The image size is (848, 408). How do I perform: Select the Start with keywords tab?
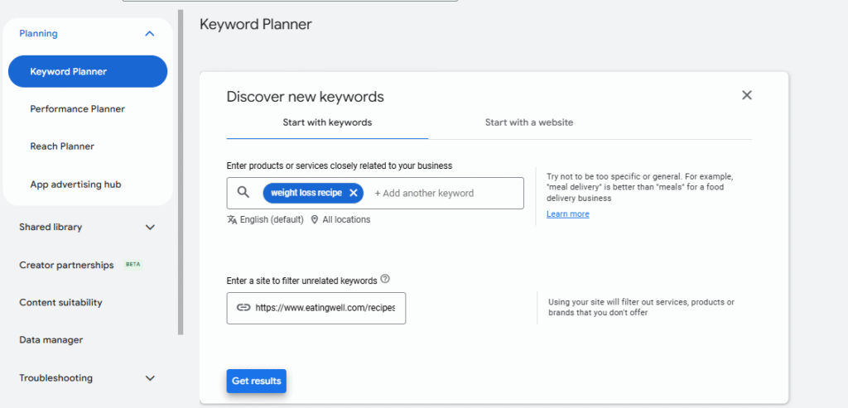(327, 122)
